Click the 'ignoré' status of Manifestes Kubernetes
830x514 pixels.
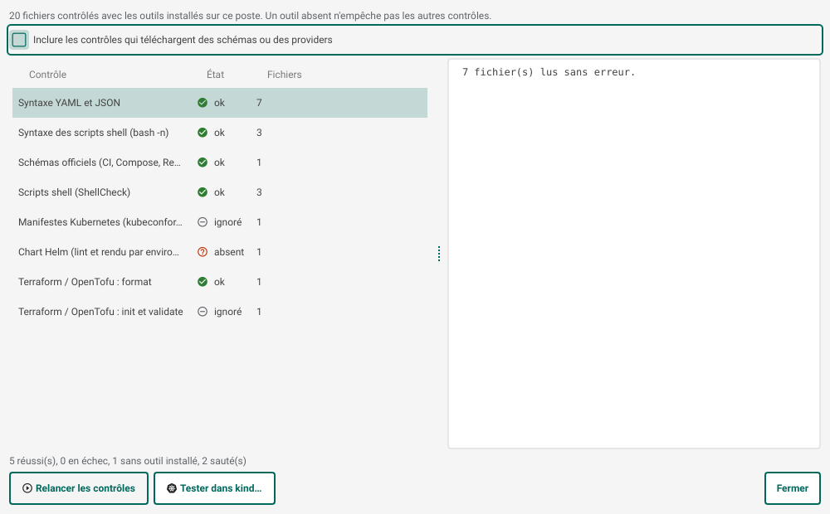[x=228, y=222]
